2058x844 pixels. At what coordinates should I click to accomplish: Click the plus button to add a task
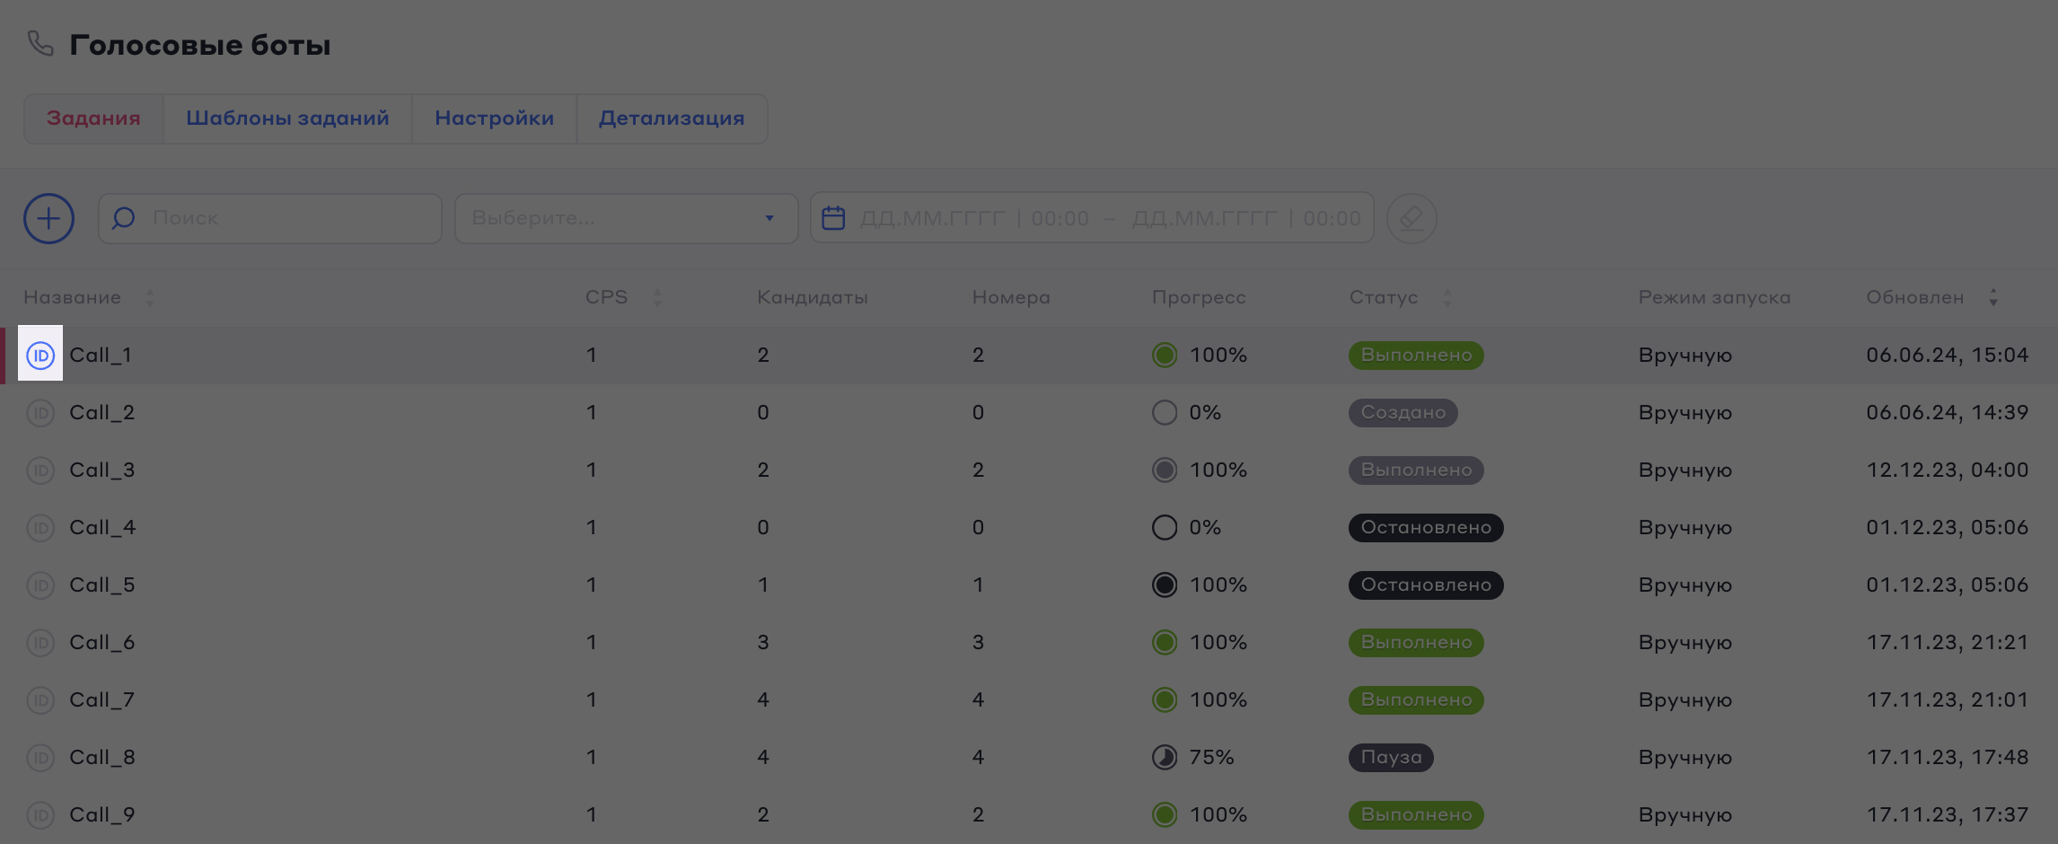(x=48, y=218)
